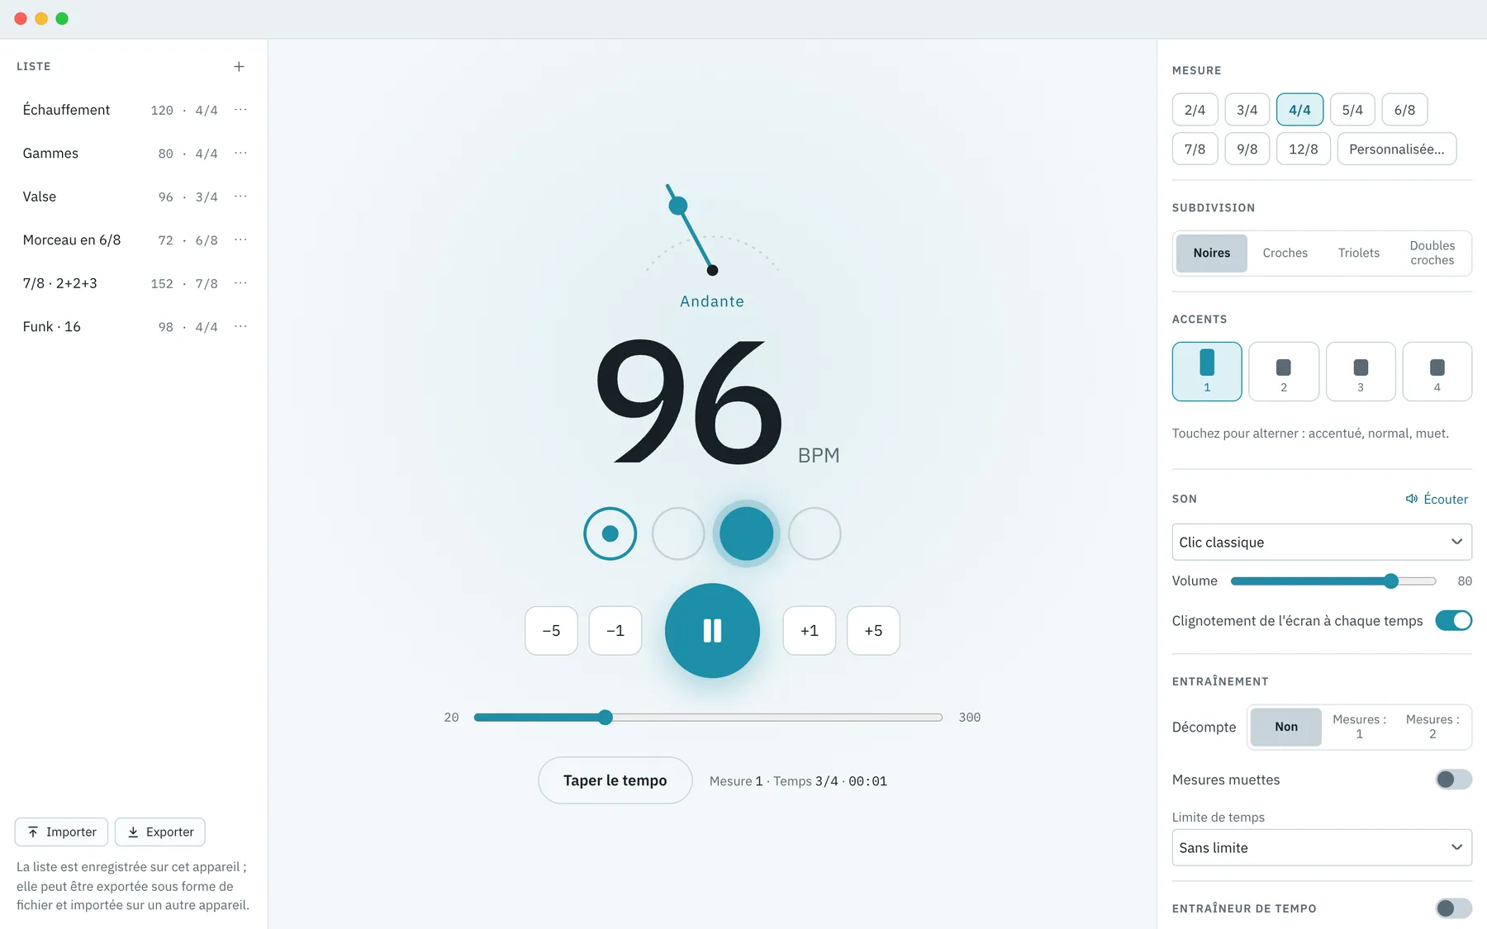Click the highlighted third beat indicator
The width and height of the screenshot is (1487, 929).
pyautogui.click(x=746, y=533)
